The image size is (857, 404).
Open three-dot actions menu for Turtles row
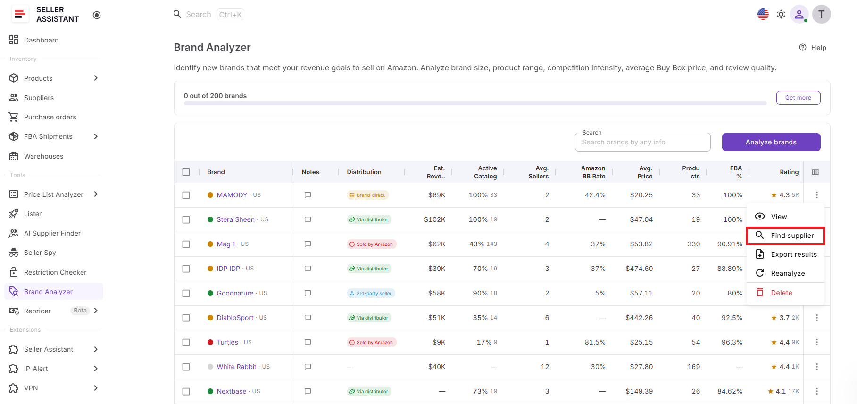[816, 342]
